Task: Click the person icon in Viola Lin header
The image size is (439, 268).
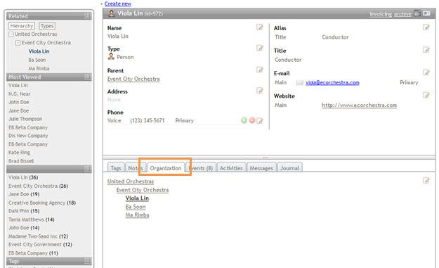Action: coord(111,13)
